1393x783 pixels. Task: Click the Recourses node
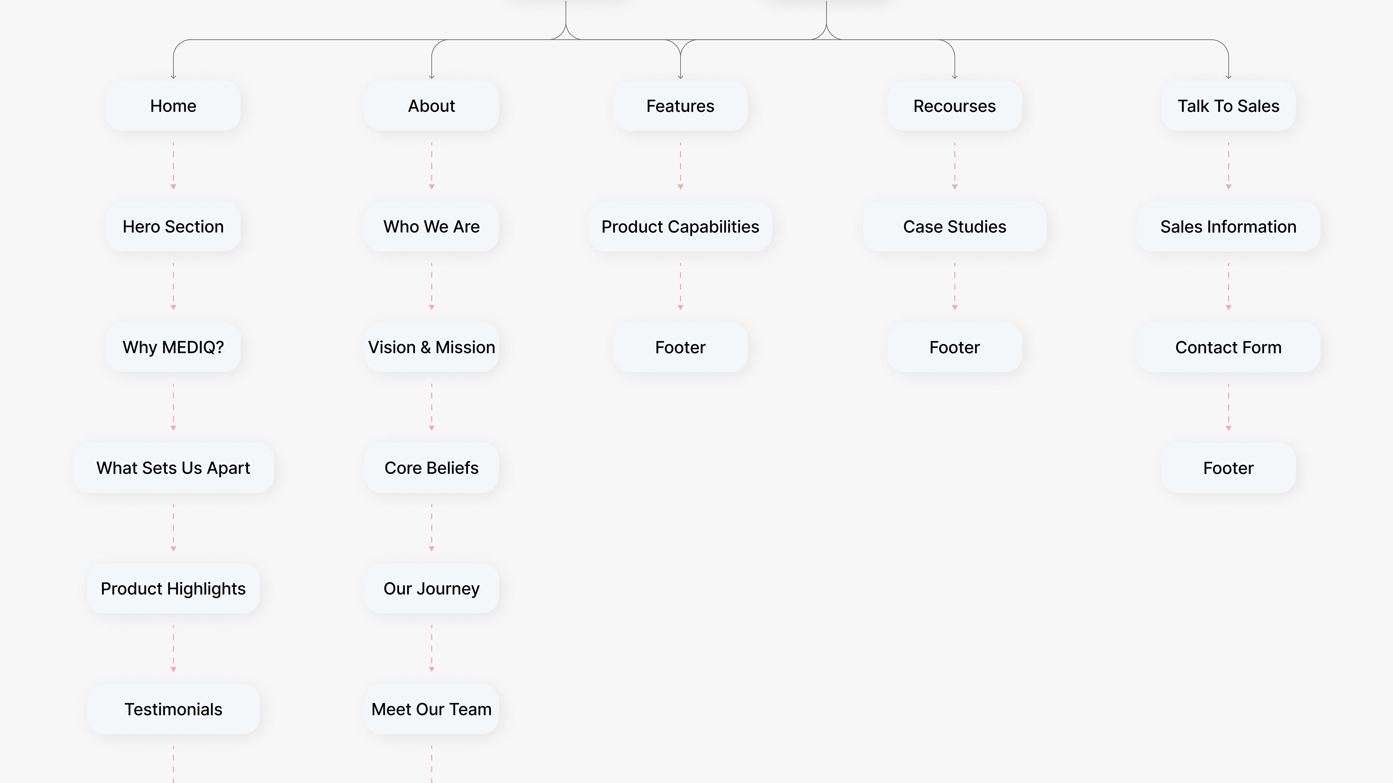pos(954,106)
